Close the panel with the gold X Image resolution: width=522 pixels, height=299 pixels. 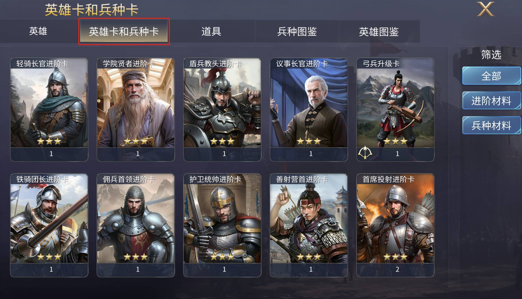485,9
